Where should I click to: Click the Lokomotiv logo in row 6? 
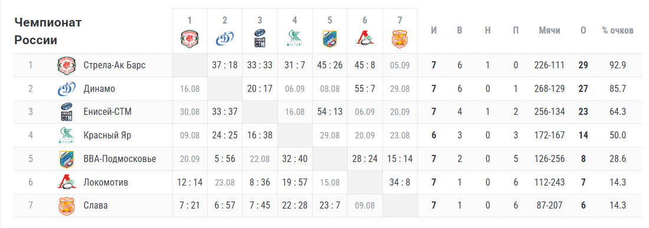point(67,182)
